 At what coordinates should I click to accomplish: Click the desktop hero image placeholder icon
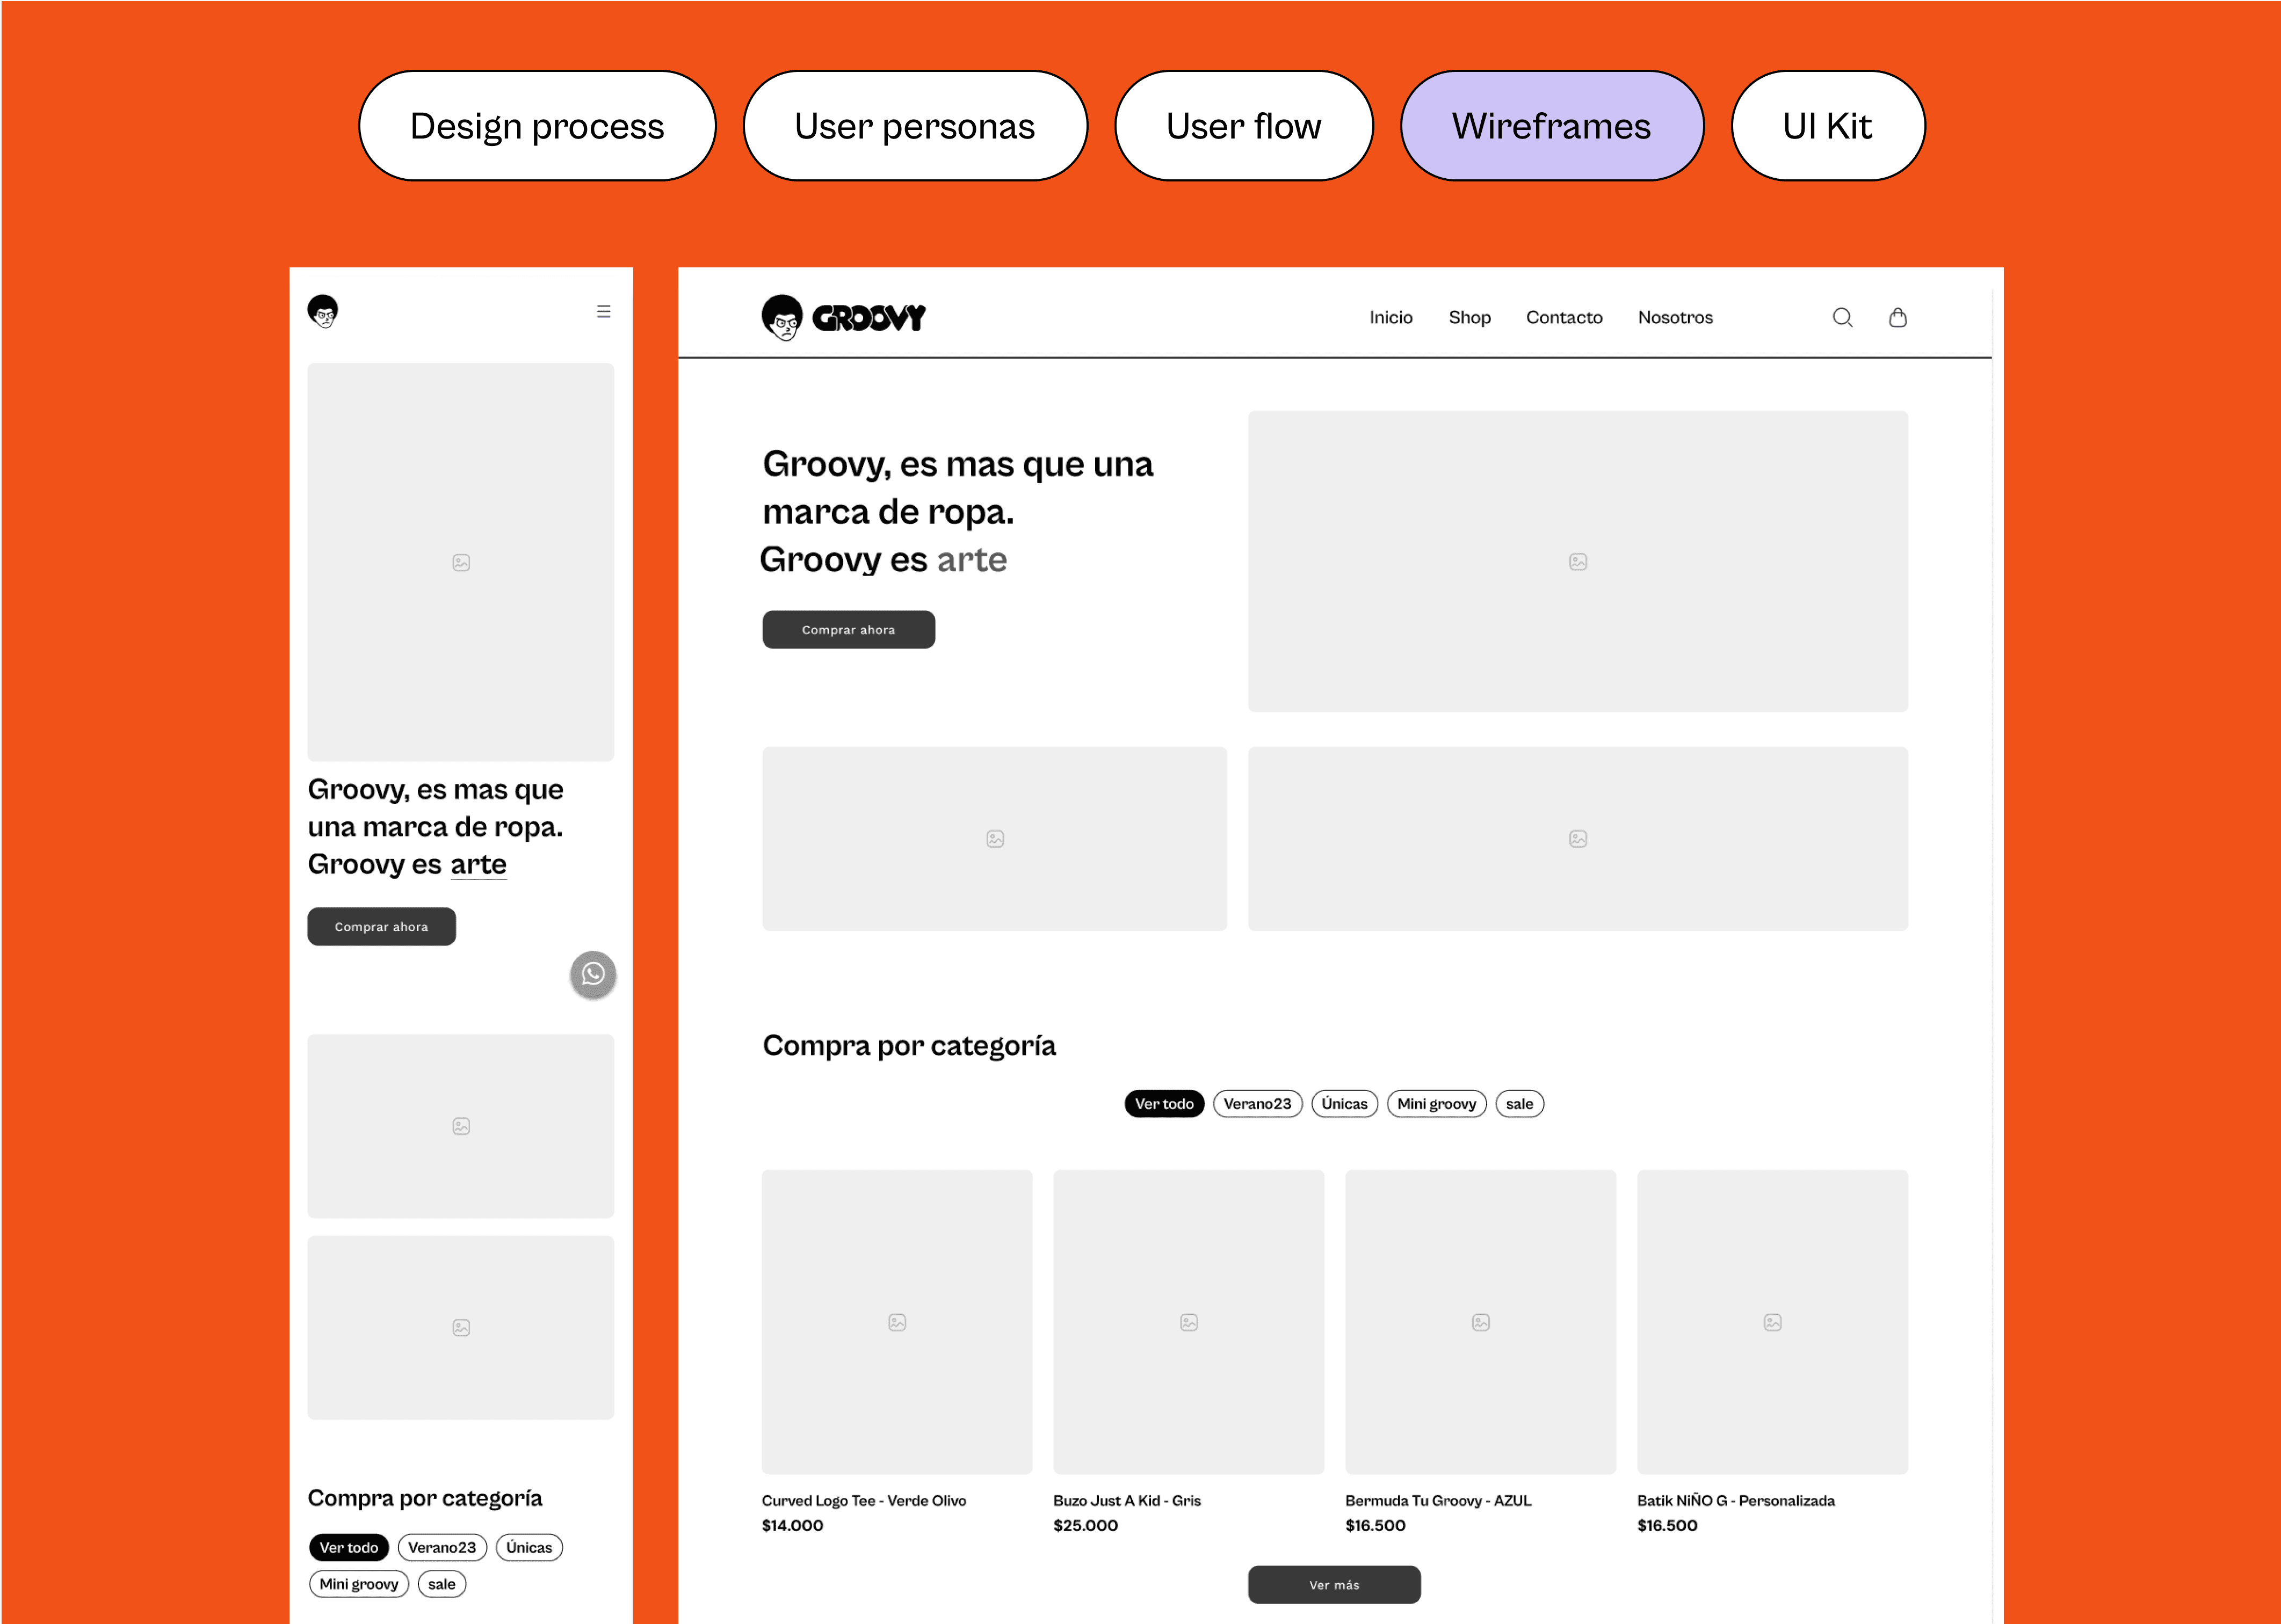pos(1578,562)
